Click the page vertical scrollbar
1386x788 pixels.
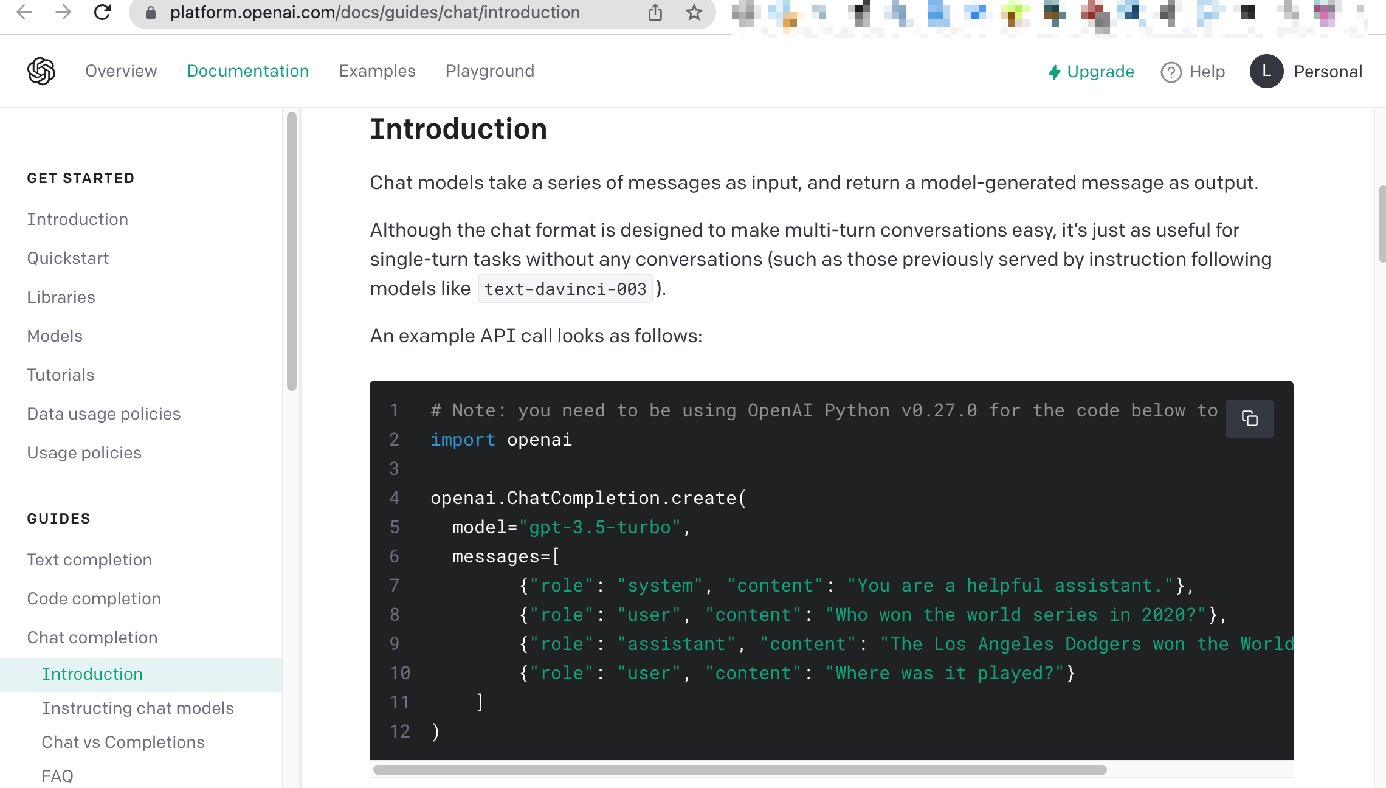coord(1382,224)
